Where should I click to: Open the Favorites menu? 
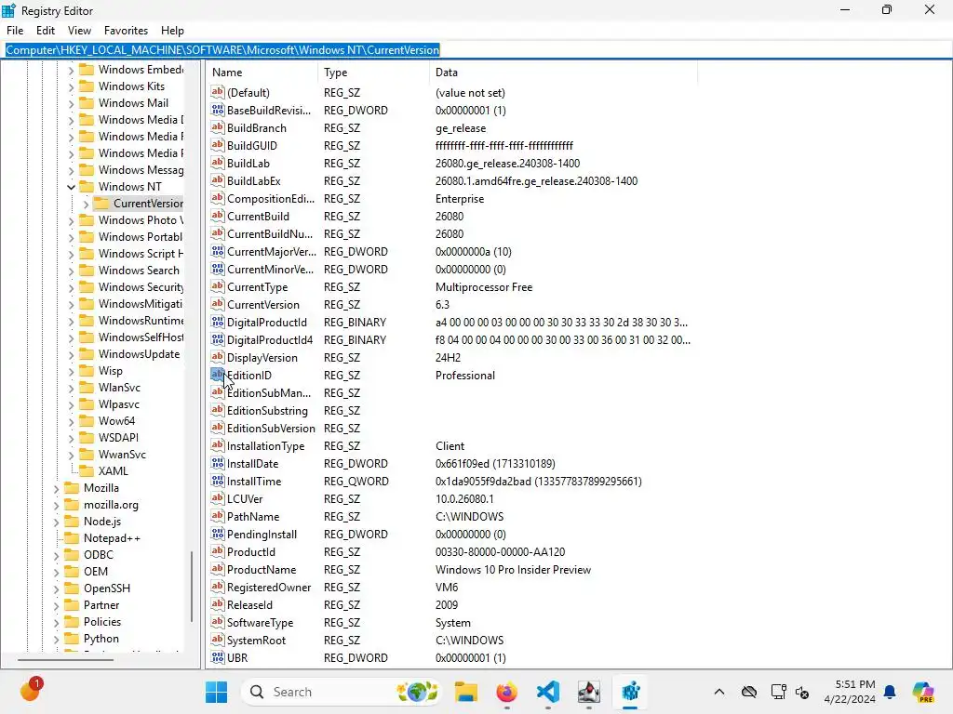(126, 31)
